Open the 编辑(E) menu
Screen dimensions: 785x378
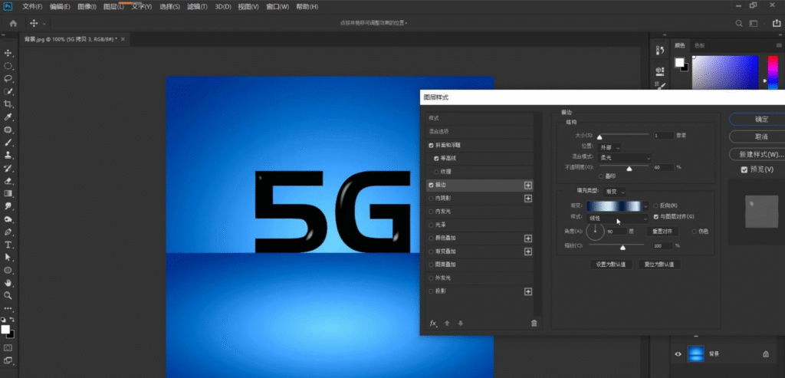point(60,7)
